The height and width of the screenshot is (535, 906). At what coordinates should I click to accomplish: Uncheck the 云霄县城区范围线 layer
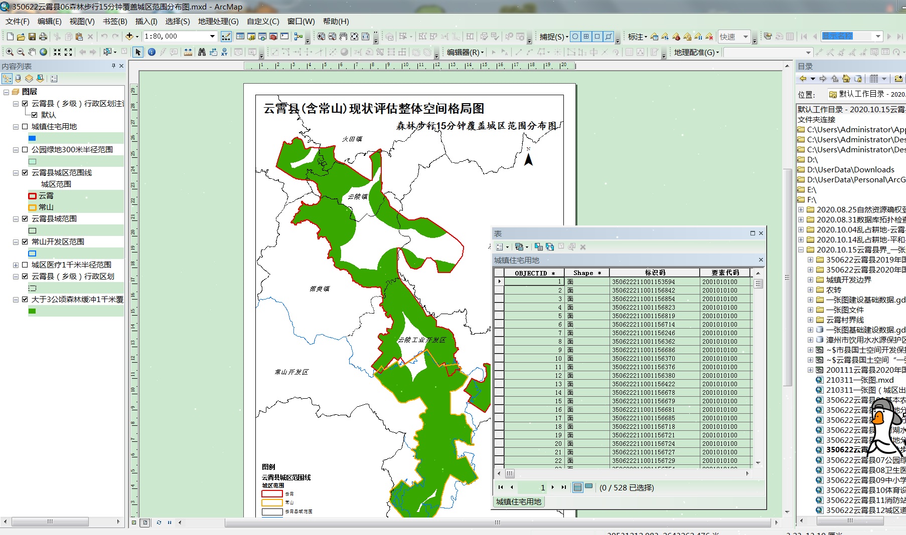25,173
